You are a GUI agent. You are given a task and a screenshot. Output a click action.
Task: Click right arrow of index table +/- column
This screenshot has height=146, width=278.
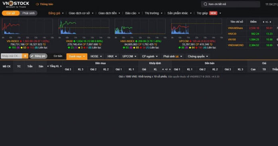click(x=270, y=22)
